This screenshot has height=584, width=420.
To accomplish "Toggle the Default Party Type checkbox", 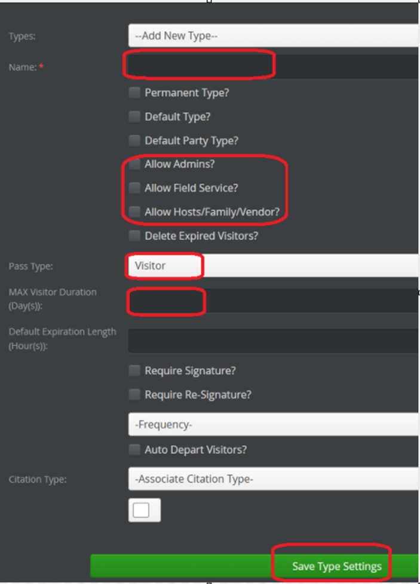I will [x=134, y=140].
